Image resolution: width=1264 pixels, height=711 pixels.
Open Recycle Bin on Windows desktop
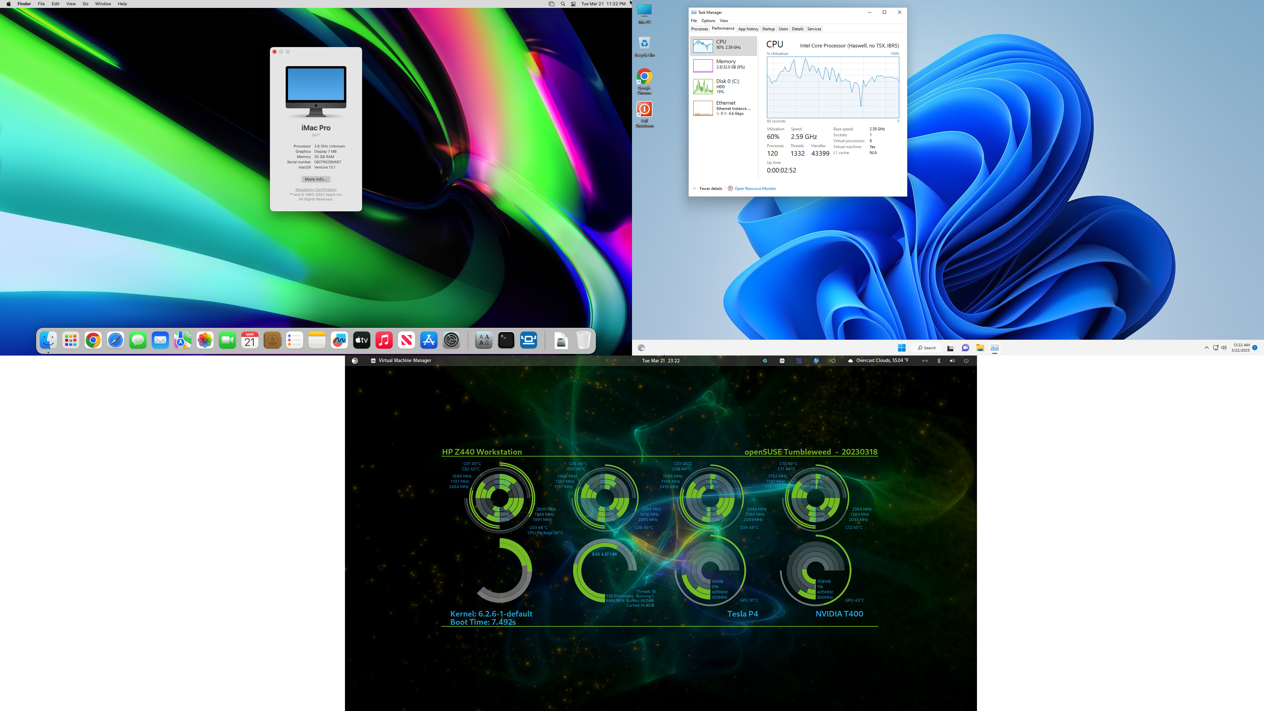coord(644,47)
